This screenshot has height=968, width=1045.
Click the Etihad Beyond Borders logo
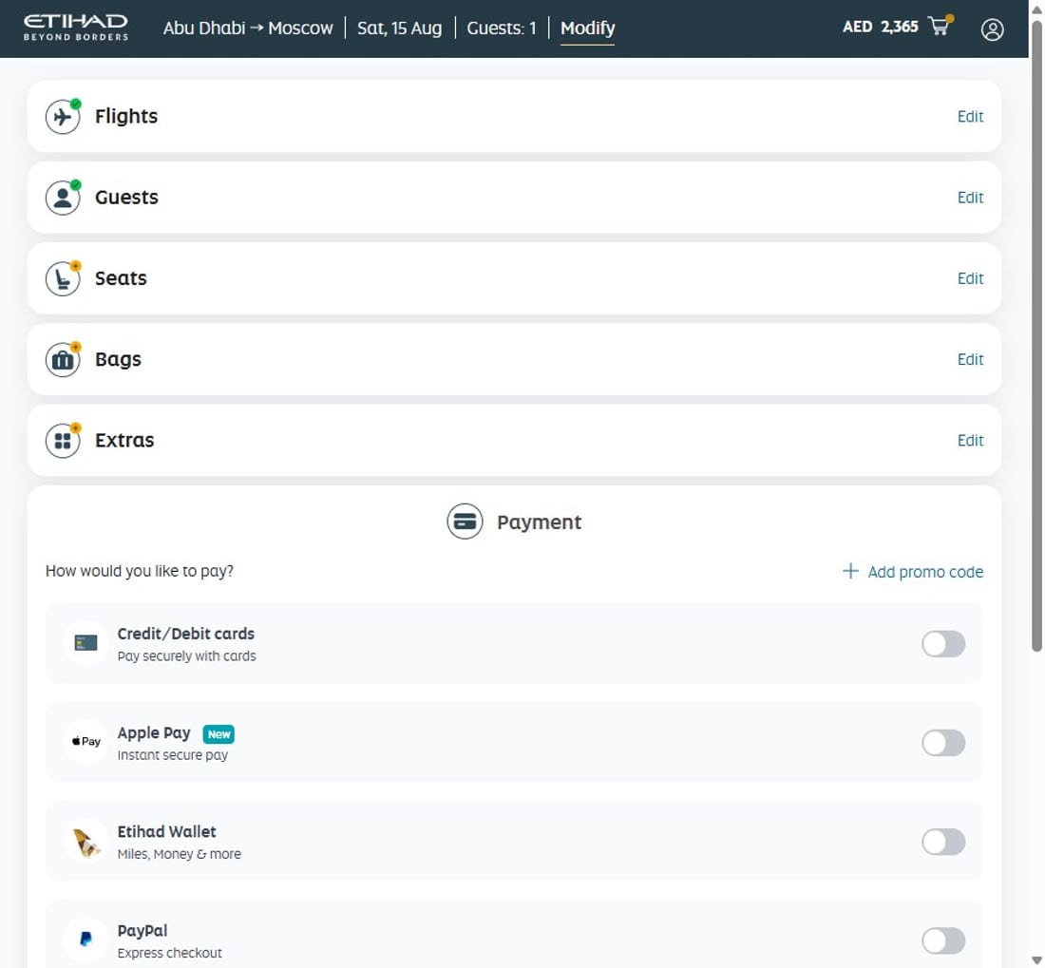pos(75,28)
